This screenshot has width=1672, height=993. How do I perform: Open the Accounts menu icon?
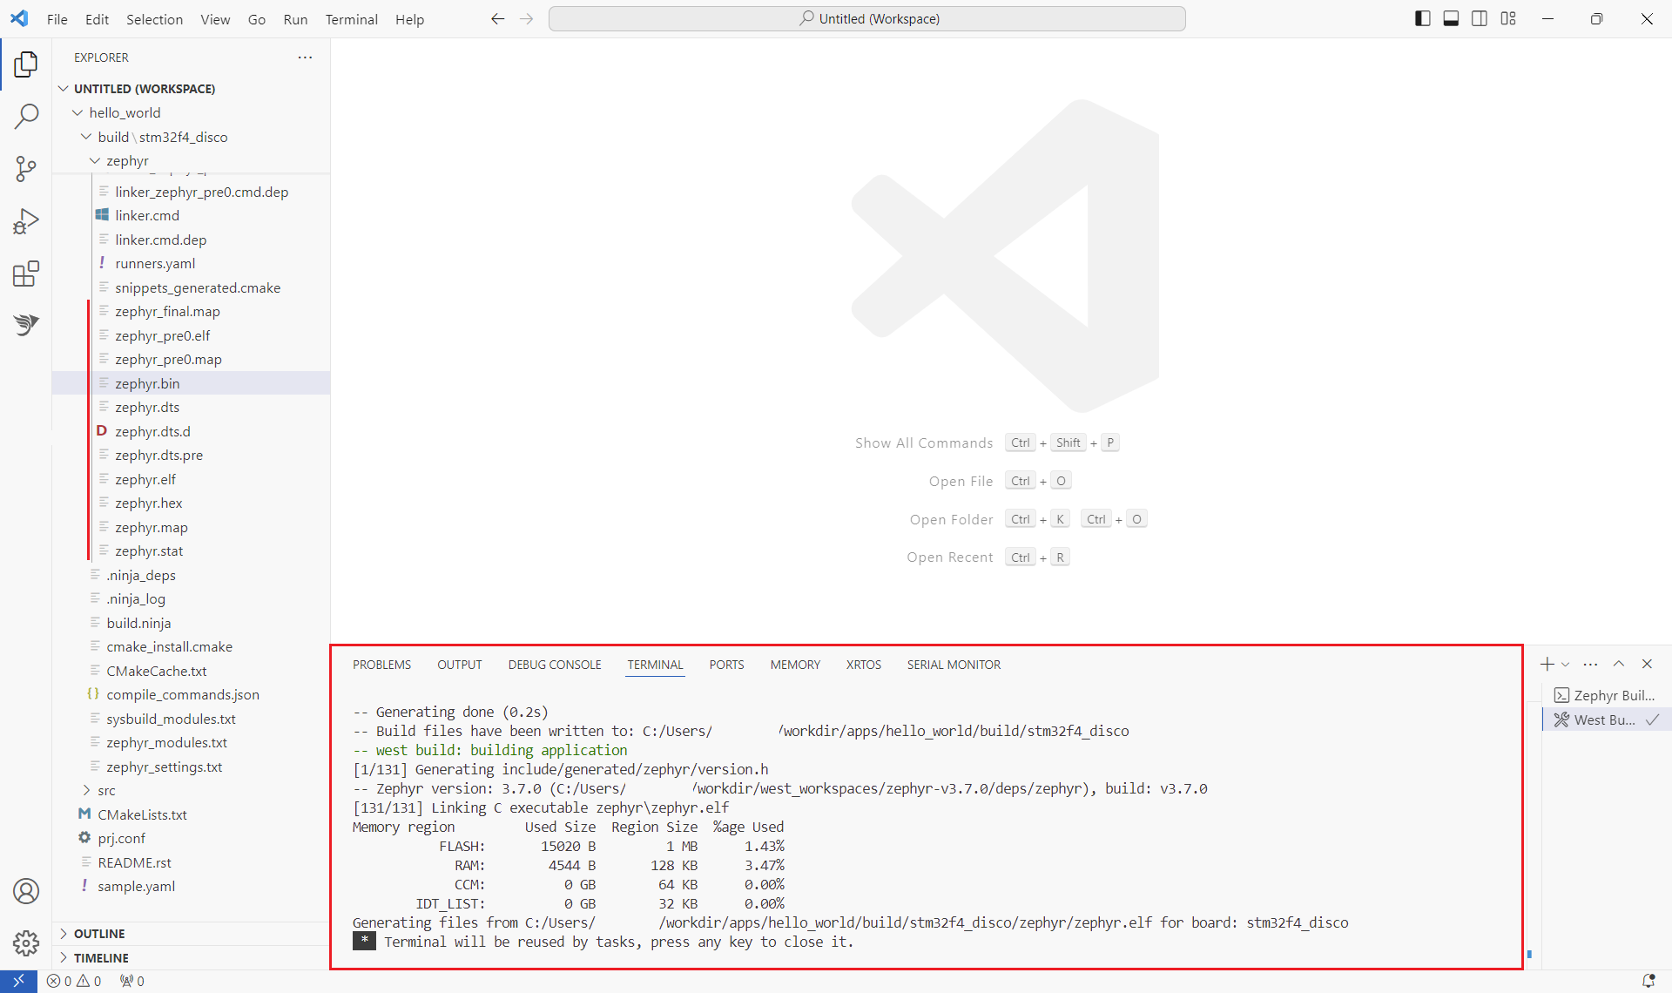(x=26, y=891)
